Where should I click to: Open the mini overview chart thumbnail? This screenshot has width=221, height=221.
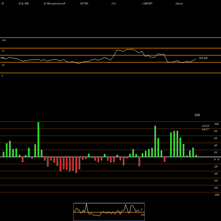click(x=109, y=212)
